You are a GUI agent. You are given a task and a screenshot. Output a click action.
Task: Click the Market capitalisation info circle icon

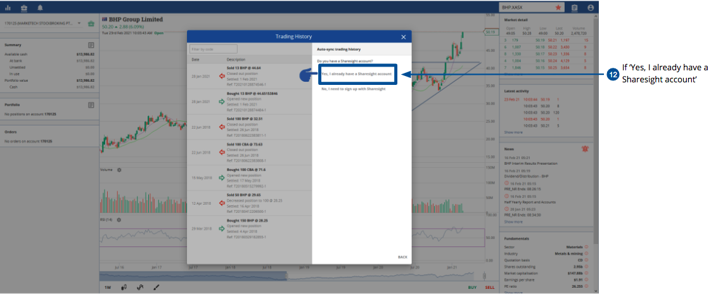[x=586, y=274]
